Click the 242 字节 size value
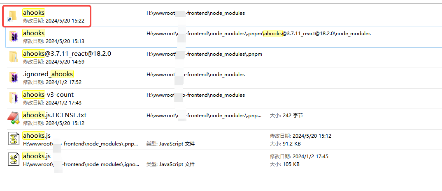442x191 pixels. click(293, 116)
